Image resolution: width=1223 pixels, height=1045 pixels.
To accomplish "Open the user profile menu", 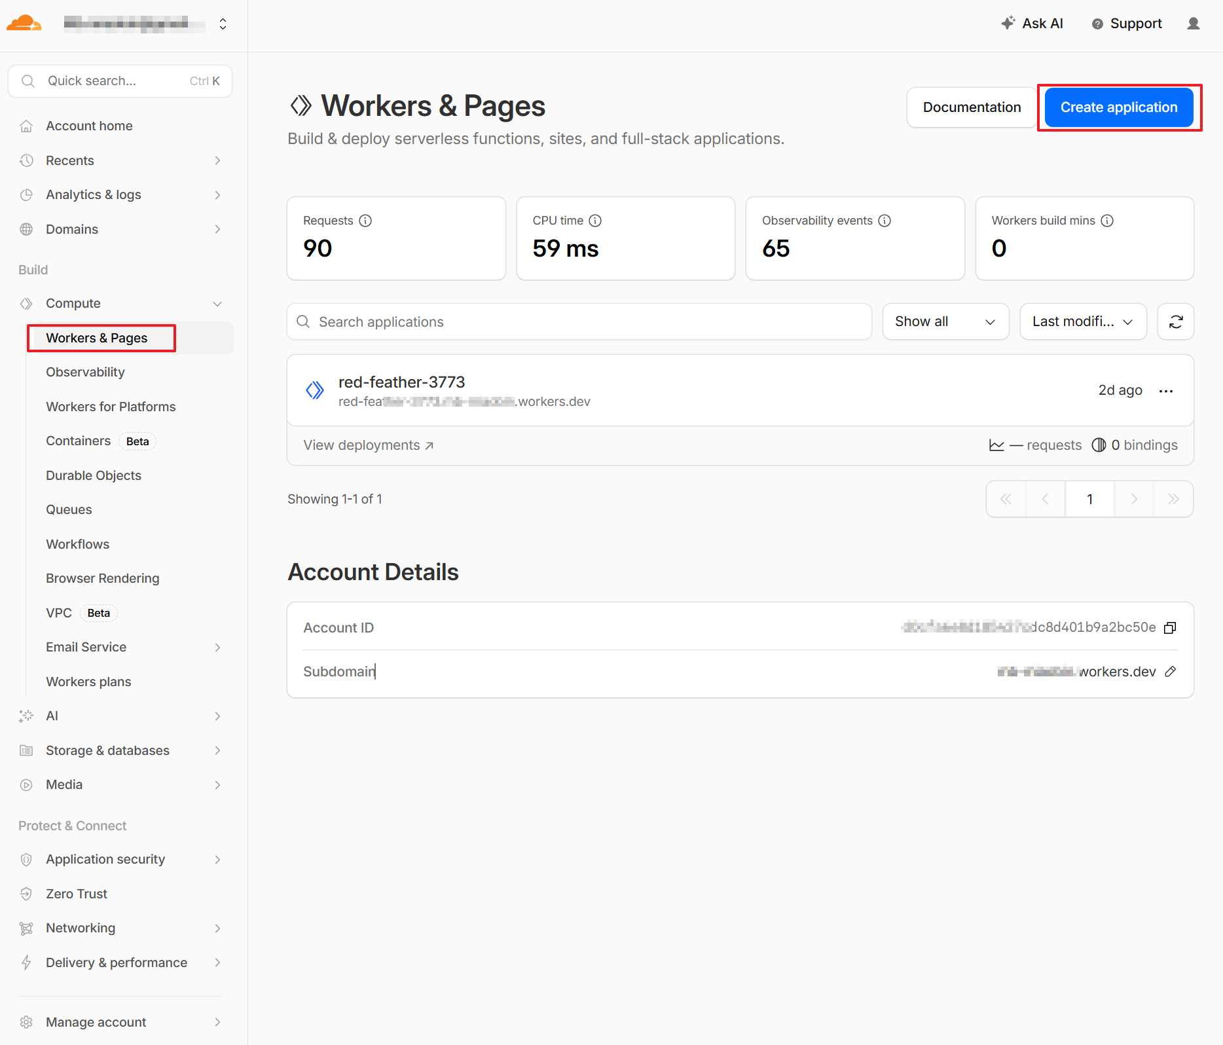I will pyautogui.click(x=1193, y=23).
